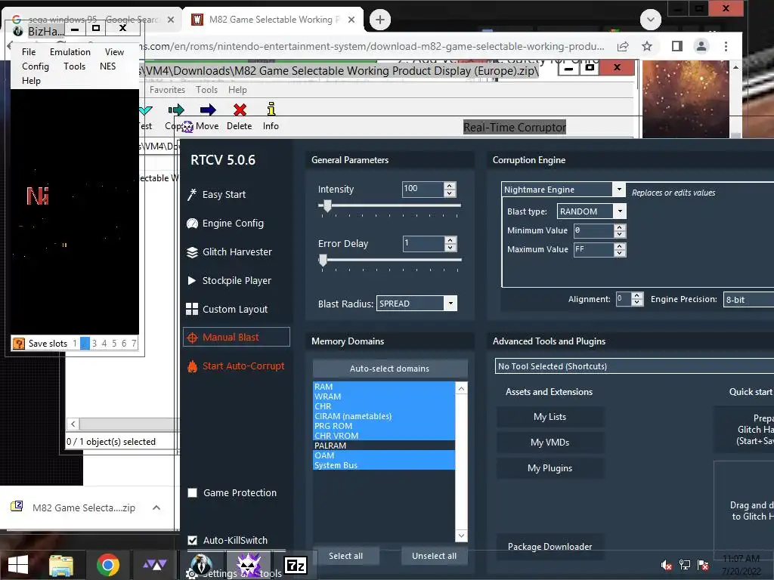Image resolution: width=774 pixels, height=580 pixels.
Task: Click the Maximum Value FF field
Action: pyautogui.click(x=594, y=249)
